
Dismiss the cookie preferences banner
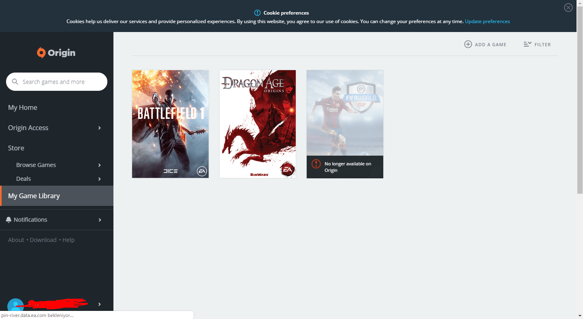tap(568, 8)
